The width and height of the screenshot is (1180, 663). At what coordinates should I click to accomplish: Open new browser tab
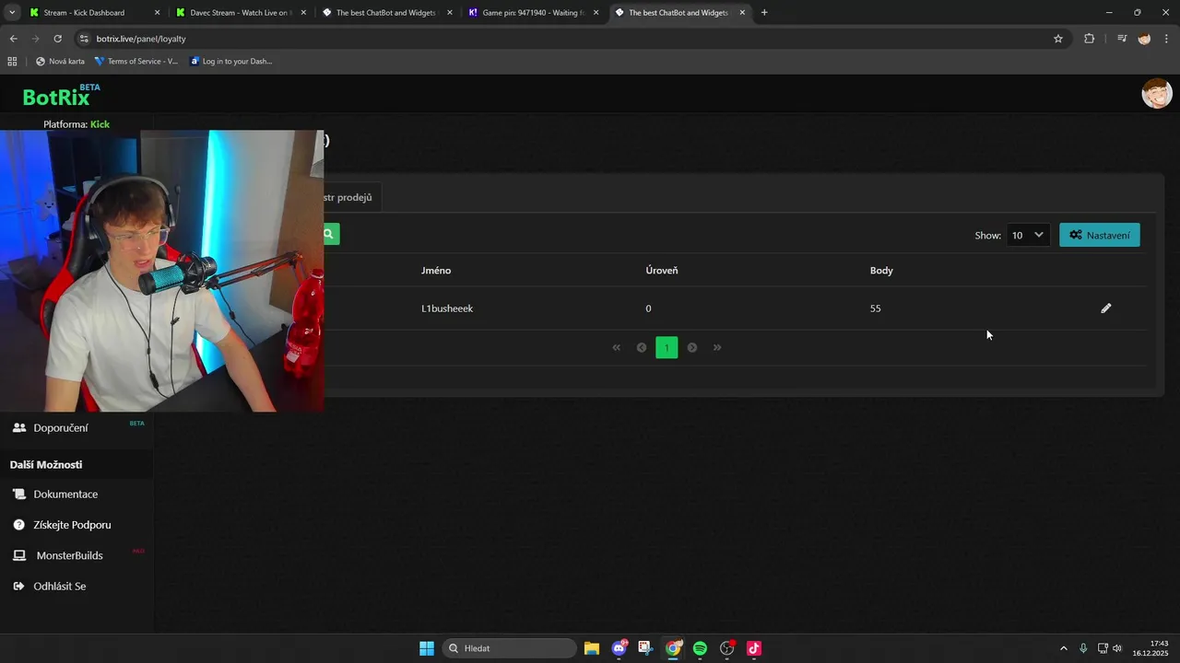click(x=764, y=13)
